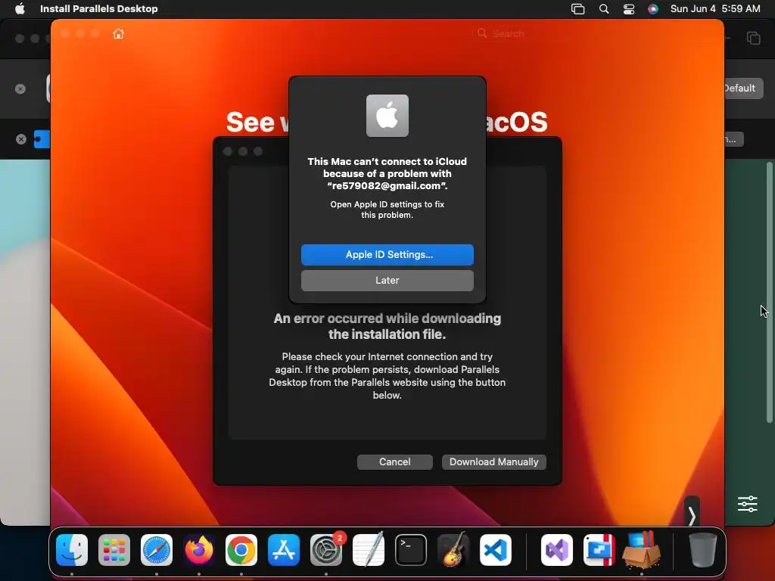The image size is (775, 581).
Task: Launch Safari from the Dock
Action: pyautogui.click(x=157, y=549)
